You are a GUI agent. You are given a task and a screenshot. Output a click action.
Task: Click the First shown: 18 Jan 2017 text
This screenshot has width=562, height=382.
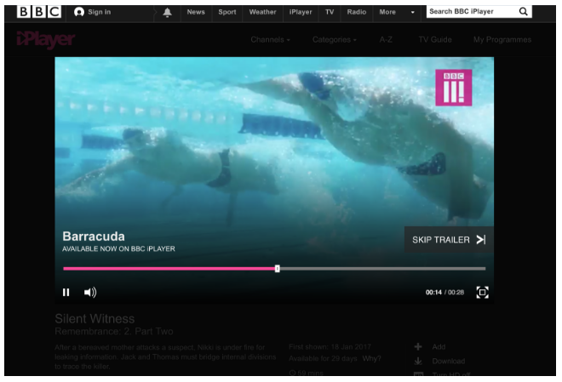coord(330,347)
